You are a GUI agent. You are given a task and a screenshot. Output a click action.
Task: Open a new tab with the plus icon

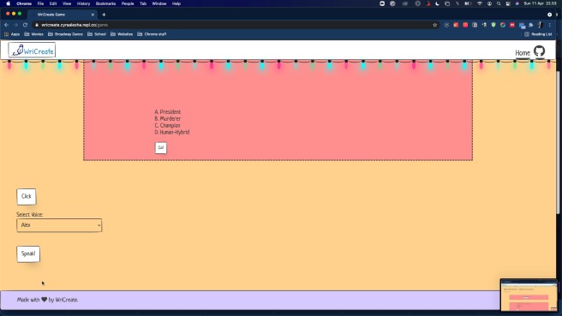point(104,15)
